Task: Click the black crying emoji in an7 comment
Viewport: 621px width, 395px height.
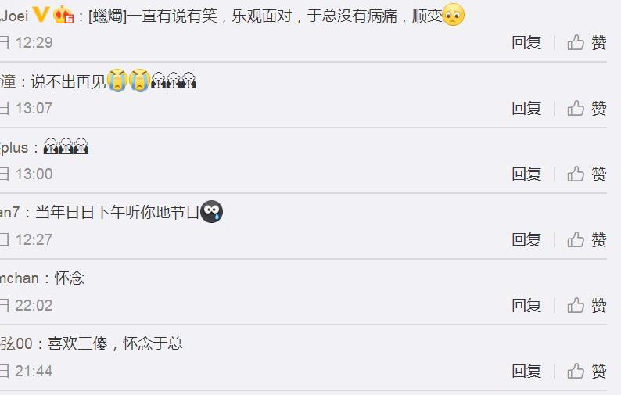Action: tap(211, 211)
